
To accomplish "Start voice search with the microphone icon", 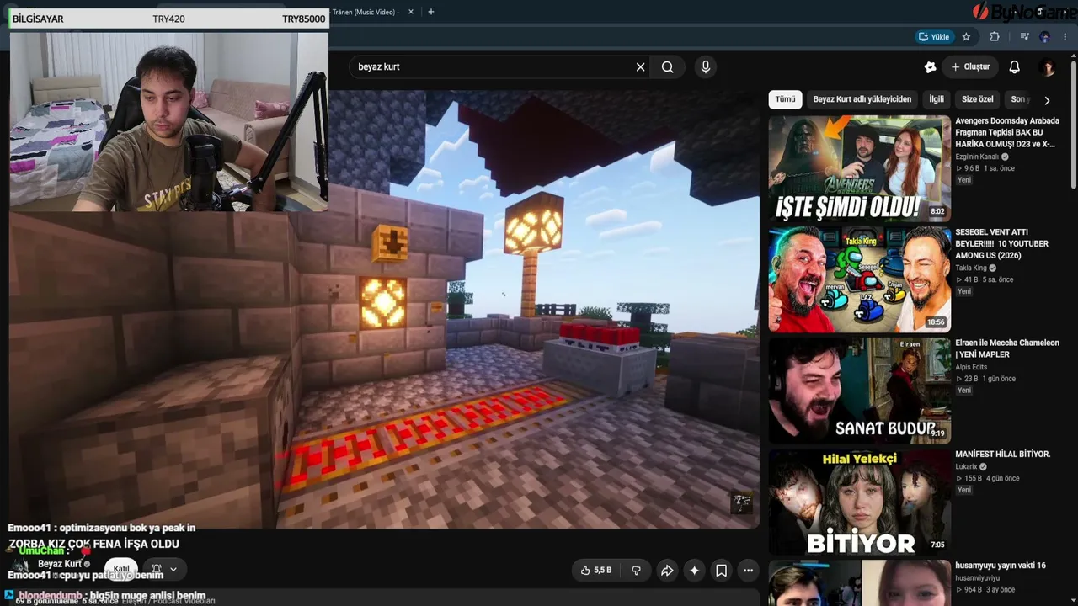I will pyautogui.click(x=706, y=66).
